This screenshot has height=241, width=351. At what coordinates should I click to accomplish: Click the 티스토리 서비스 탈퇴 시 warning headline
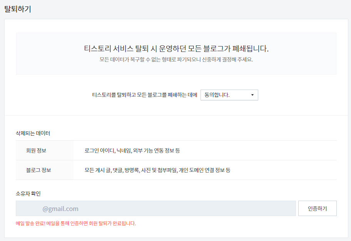coord(176,48)
